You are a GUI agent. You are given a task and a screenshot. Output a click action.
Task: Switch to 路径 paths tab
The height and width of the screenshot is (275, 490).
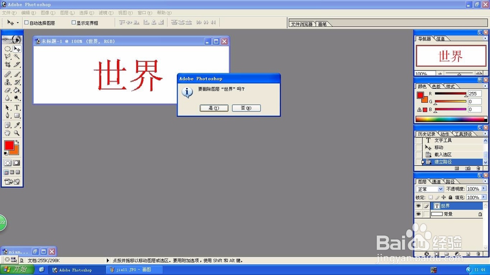click(x=450, y=182)
